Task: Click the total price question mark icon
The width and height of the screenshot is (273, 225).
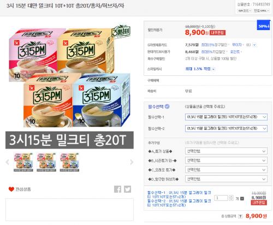Action: (x=240, y=216)
